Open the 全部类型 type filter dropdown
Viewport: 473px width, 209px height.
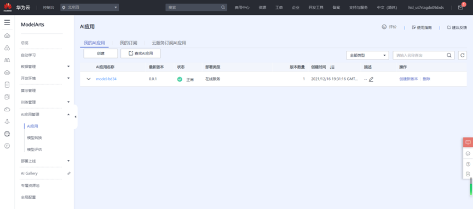(368, 55)
